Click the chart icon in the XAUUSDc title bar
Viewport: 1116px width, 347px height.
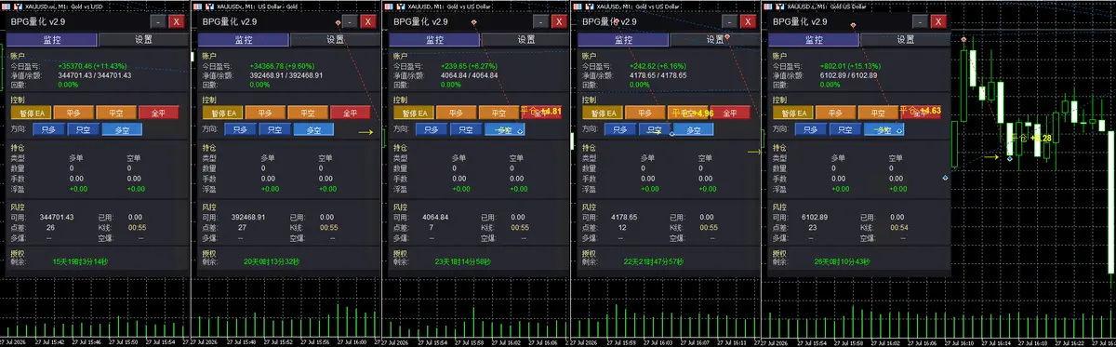(209, 6)
